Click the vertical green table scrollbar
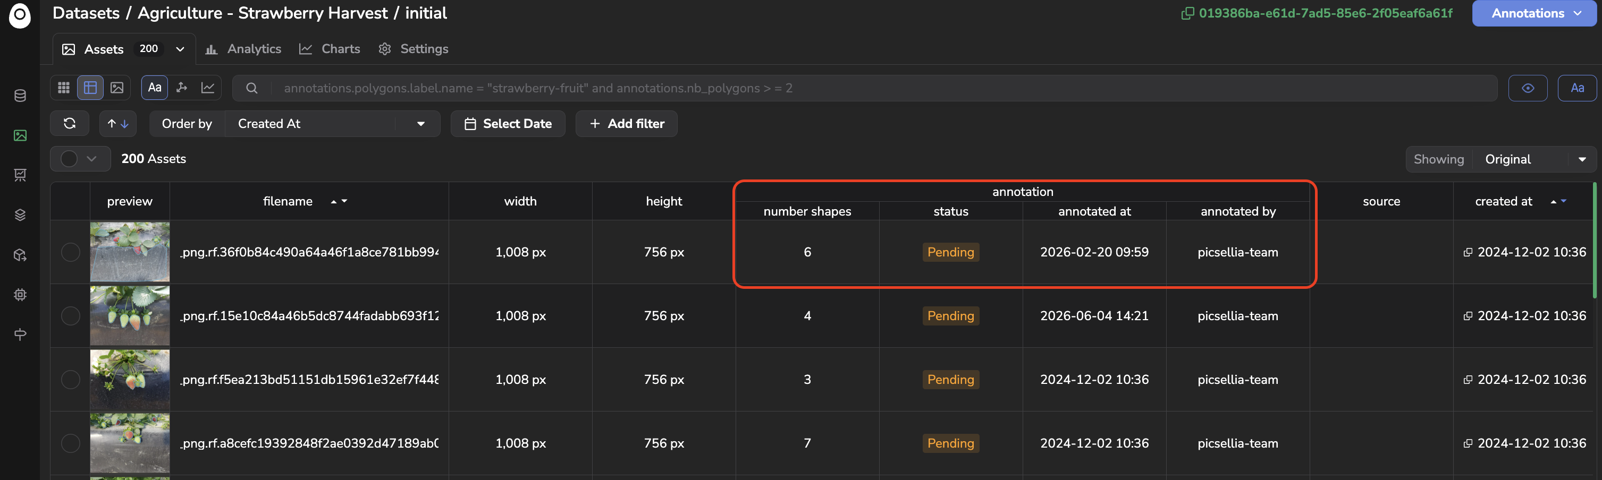 [1596, 241]
